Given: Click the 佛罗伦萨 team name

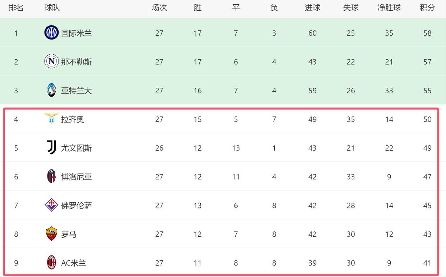Looking at the screenshot, I should [76, 206].
